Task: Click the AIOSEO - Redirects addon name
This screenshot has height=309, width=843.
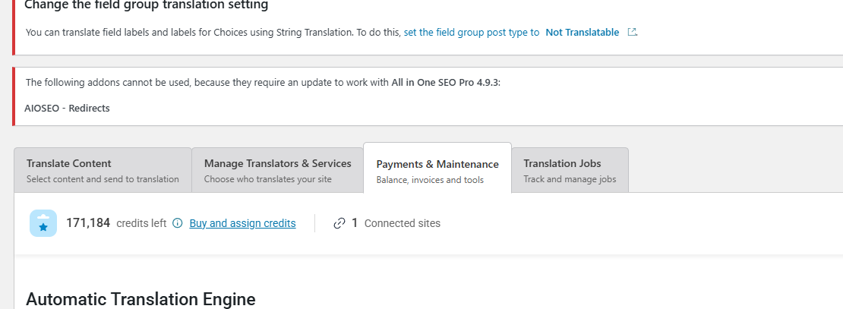Action: (x=67, y=108)
